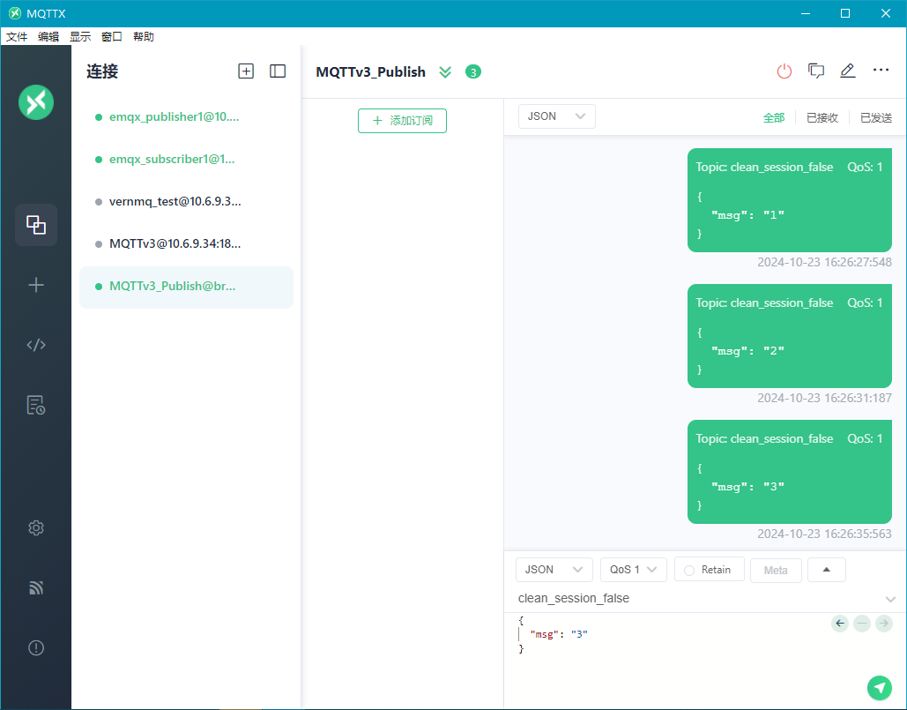The image size is (907, 710).
Task: Open the Connections page icon in sidebar
Action: pos(36,225)
